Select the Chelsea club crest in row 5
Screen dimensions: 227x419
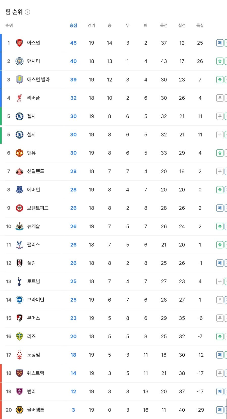coord(19,116)
